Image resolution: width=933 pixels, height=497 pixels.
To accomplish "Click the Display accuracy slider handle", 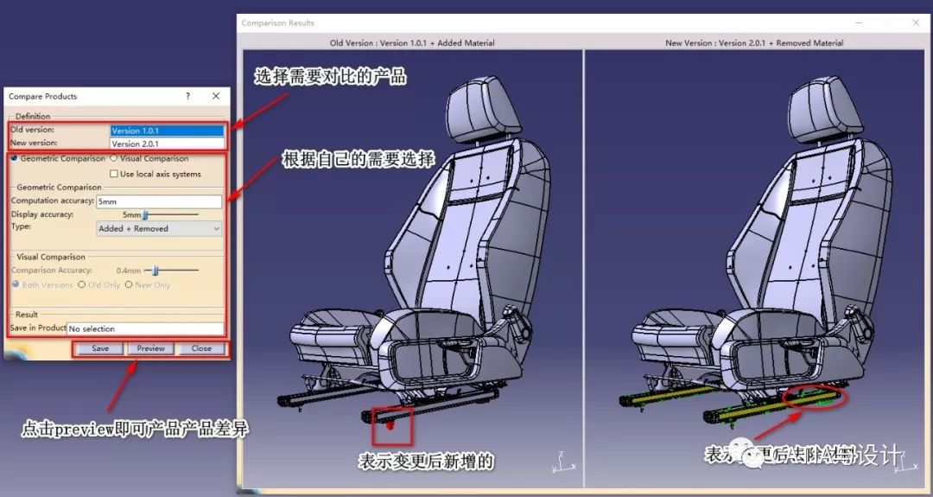I will coord(144,214).
